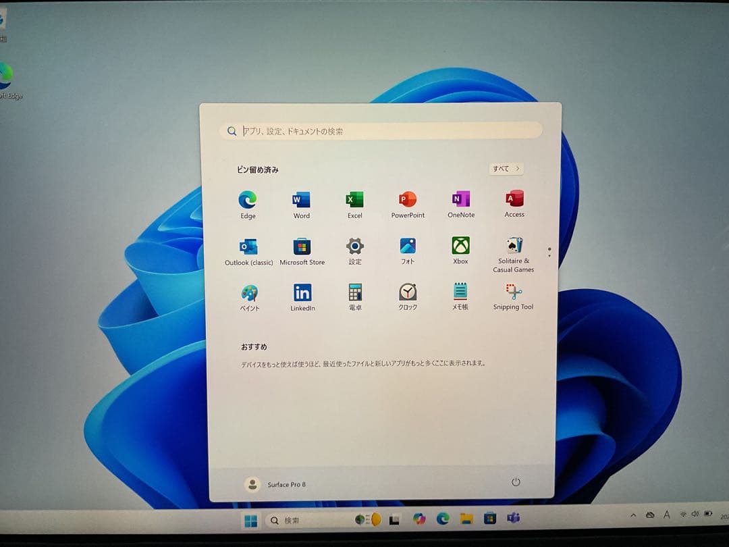Open the Photos (フォト) app

pyautogui.click(x=407, y=246)
